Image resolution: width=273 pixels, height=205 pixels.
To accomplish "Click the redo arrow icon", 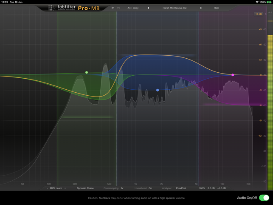I will [x=118, y=8].
